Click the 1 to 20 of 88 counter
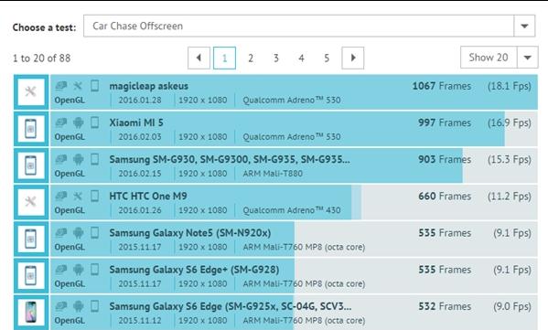 point(41,58)
